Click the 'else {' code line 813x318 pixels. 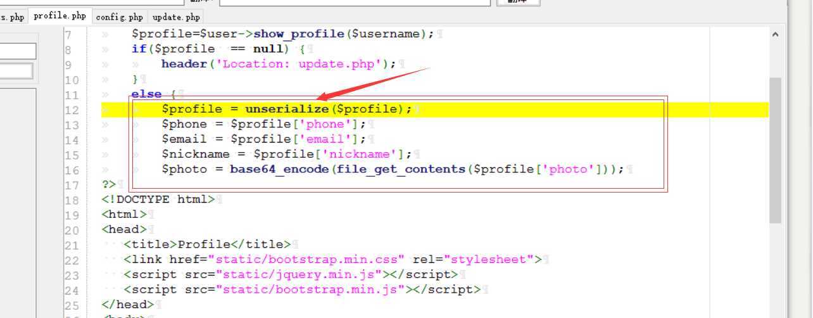click(154, 94)
